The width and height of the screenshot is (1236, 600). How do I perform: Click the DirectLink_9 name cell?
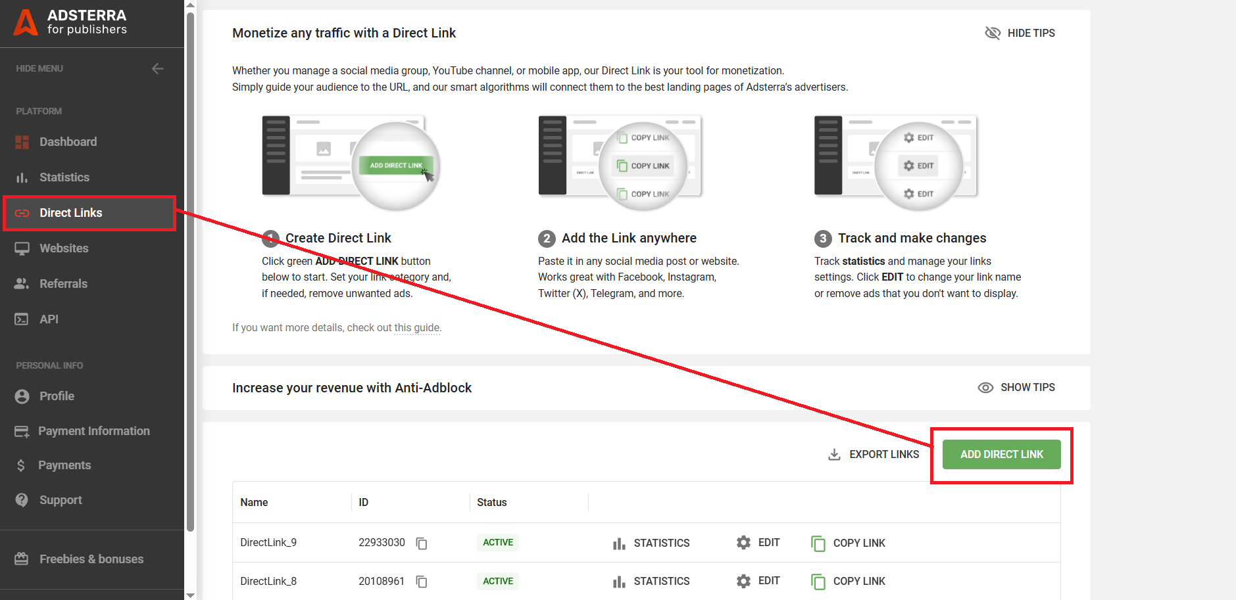(x=268, y=543)
